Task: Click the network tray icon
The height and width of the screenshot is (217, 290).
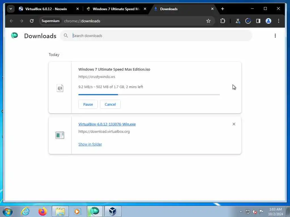Action: click(248, 212)
